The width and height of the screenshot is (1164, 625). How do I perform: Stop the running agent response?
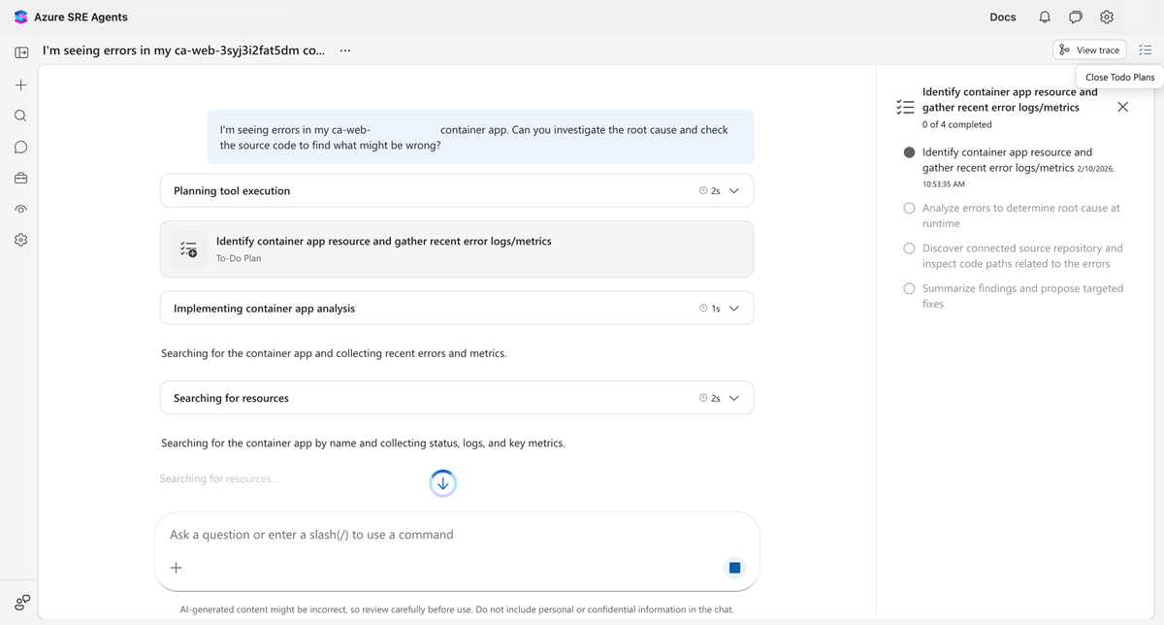pyautogui.click(x=734, y=567)
